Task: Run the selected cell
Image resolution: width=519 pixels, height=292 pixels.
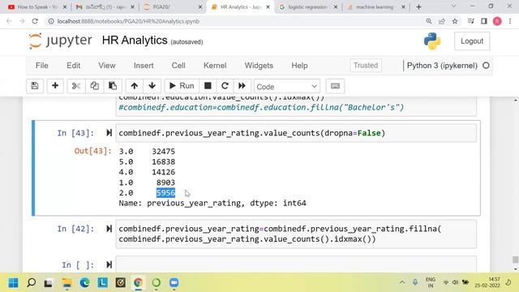Action: coord(182,86)
